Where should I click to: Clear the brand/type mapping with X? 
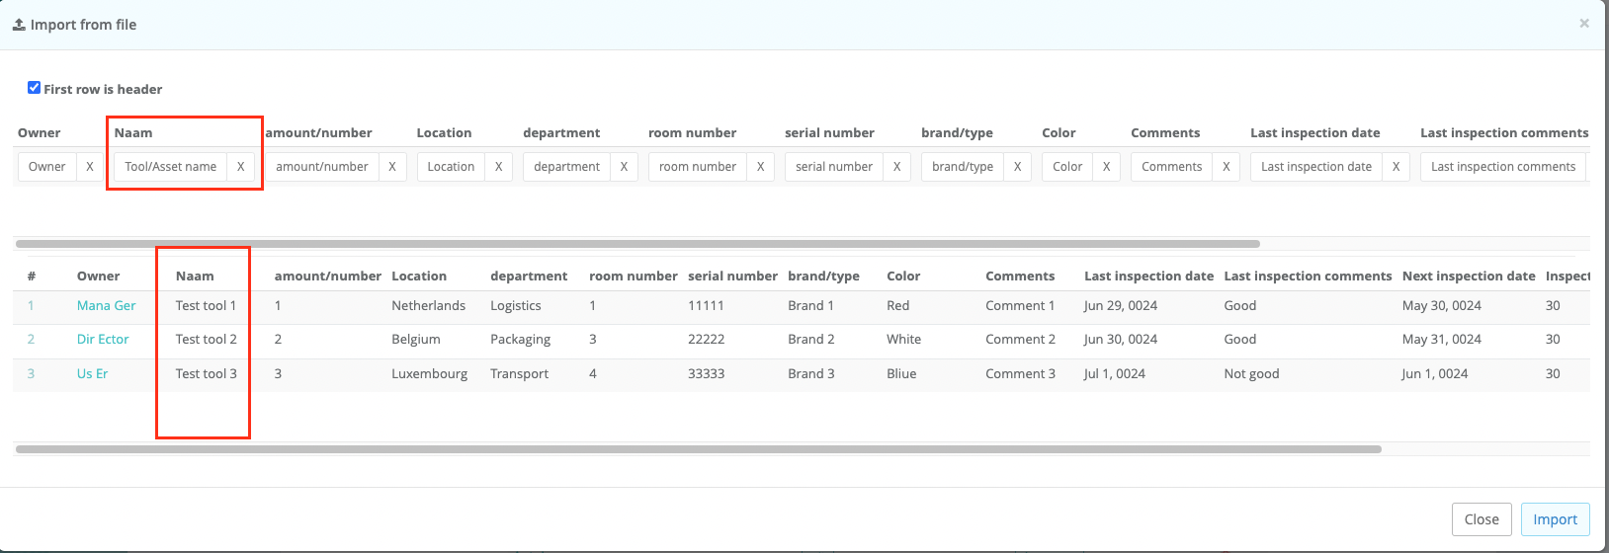pos(1017,167)
